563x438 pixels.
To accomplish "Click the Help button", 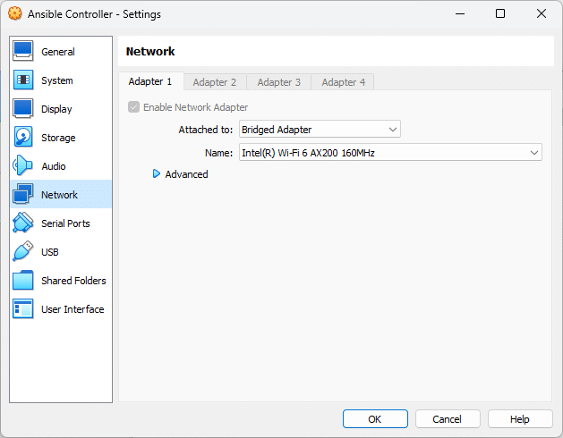I will (x=520, y=419).
